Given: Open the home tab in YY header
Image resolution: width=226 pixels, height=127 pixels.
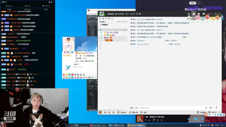Looking at the screenshot, I should pos(194,14).
